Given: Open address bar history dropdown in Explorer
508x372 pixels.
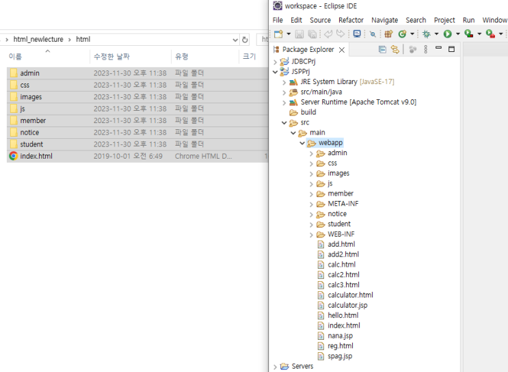Looking at the screenshot, I should 235,40.
